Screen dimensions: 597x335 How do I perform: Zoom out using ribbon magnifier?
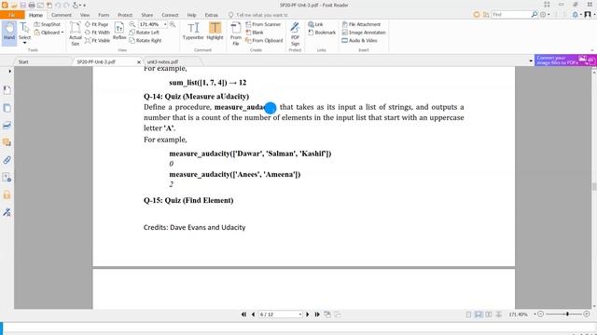pos(132,24)
